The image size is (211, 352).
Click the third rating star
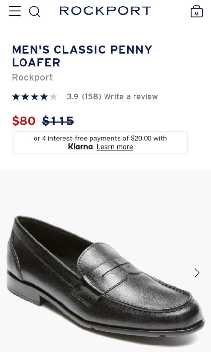tap(35, 97)
